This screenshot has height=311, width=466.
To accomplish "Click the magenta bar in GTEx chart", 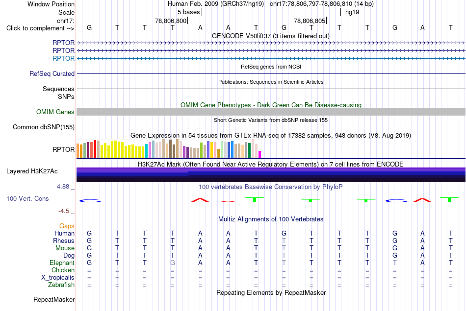I will pos(259,154).
